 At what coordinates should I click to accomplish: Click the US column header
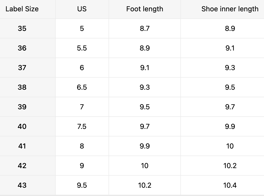[82, 9]
